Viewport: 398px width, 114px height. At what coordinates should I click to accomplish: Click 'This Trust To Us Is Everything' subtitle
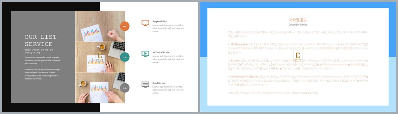coord(39,51)
